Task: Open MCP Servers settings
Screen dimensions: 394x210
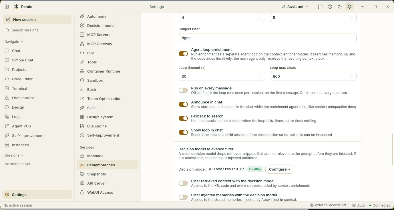Action: (x=108, y=35)
